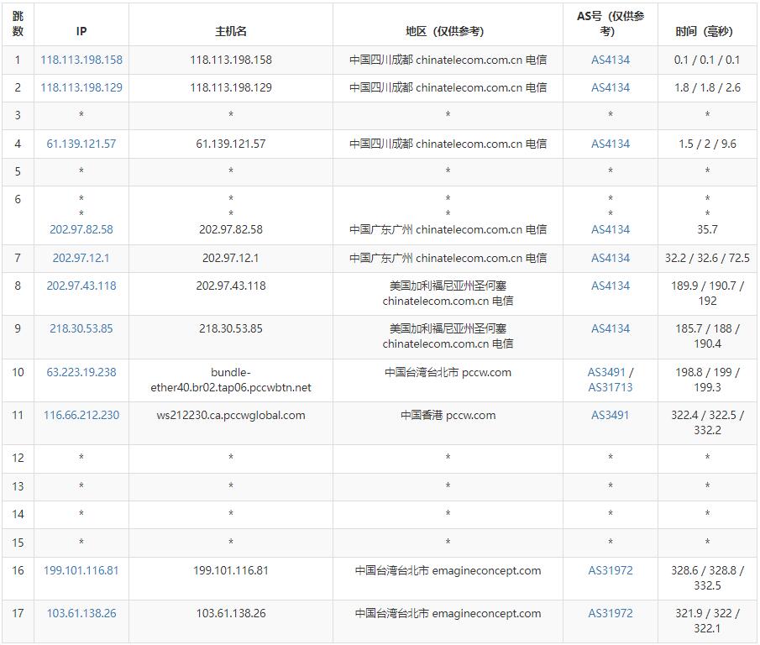The width and height of the screenshot is (760, 645).
Task: Select time value 35.7
Action: tap(707, 229)
